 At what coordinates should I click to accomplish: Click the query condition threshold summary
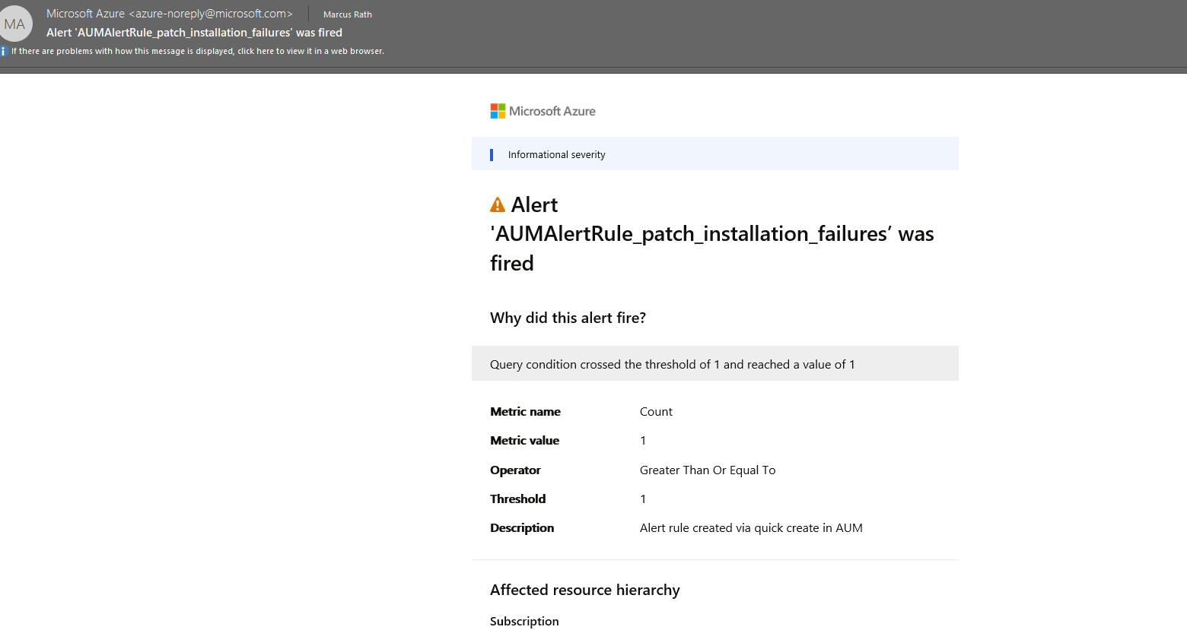point(715,364)
